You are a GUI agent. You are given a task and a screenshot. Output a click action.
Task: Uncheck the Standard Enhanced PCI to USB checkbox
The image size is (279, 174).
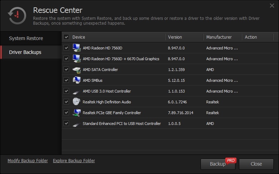[x=66, y=123]
